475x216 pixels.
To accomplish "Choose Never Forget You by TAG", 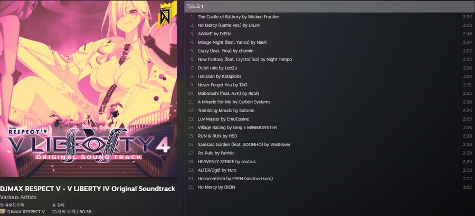I will pos(329,85).
